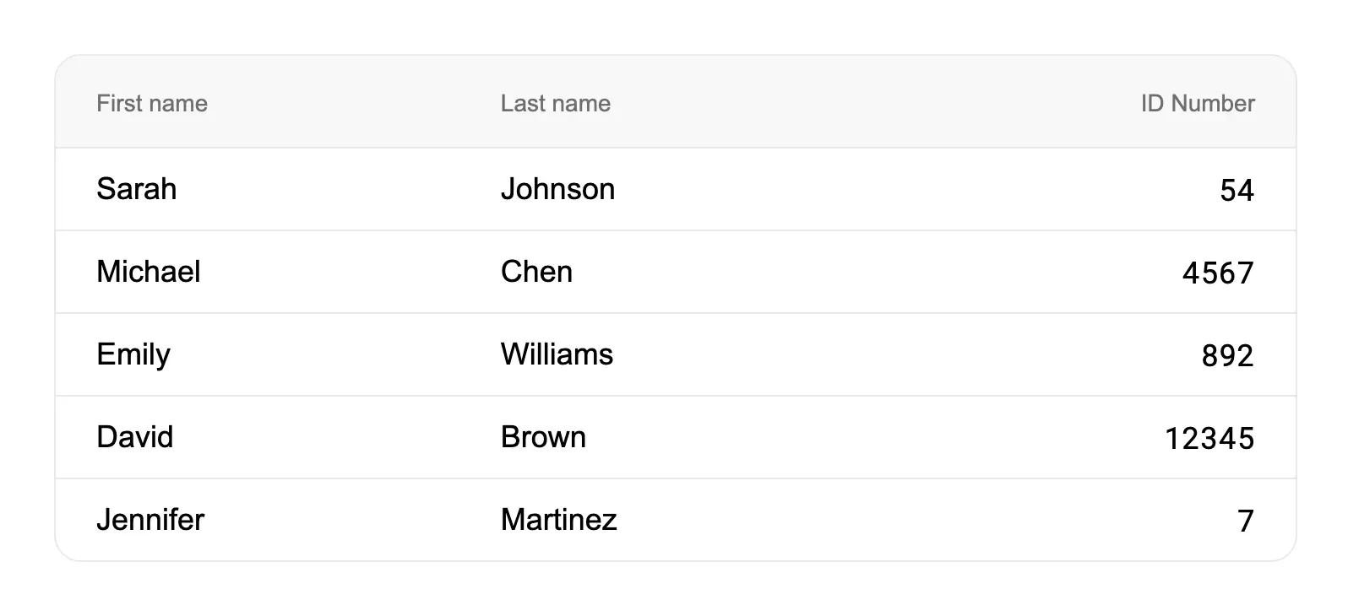Select ID number 12345
The height and width of the screenshot is (616, 1348).
[1209, 438]
